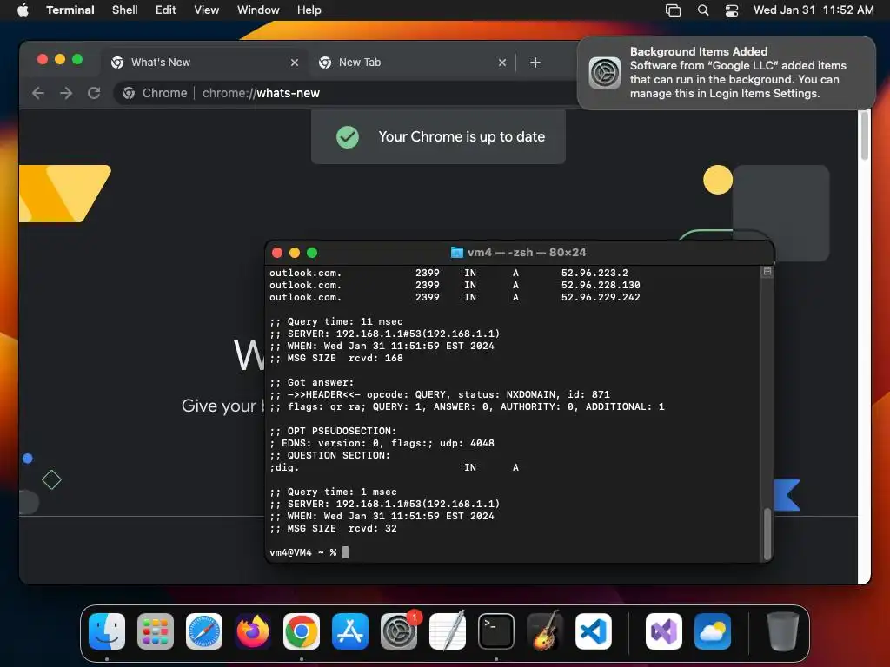Open the Apple menu

[x=23, y=10]
